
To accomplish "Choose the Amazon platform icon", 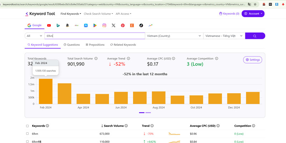I will pos(67,25).
